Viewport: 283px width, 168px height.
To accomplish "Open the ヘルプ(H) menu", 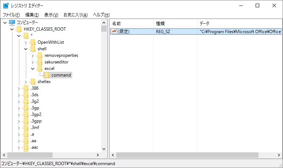I will click(101, 15).
